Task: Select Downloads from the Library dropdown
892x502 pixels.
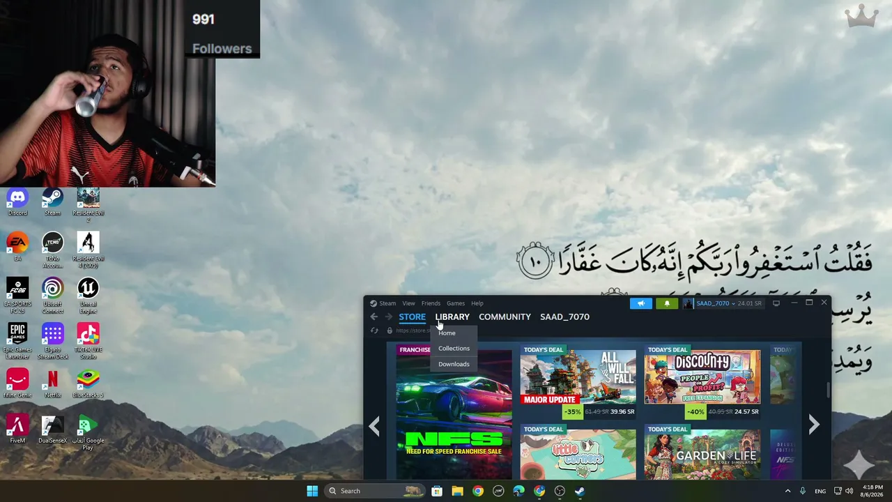Action: [454, 364]
